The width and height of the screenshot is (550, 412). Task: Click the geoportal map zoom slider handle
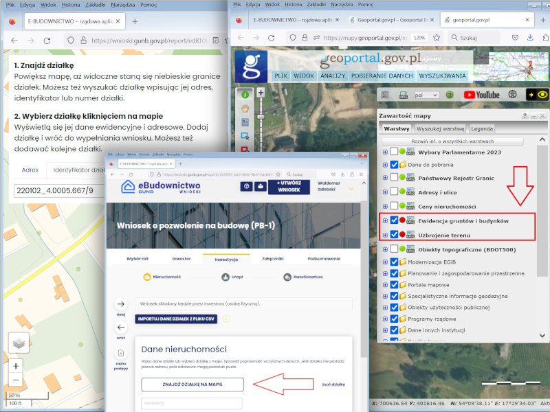click(x=261, y=116)
